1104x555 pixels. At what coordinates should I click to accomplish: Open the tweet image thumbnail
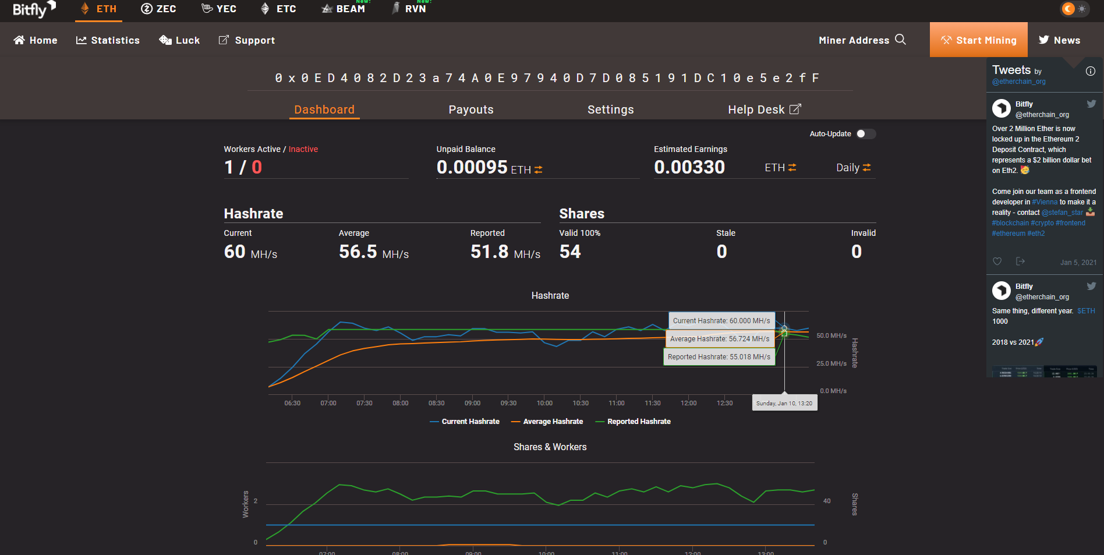pos(1045,371)
